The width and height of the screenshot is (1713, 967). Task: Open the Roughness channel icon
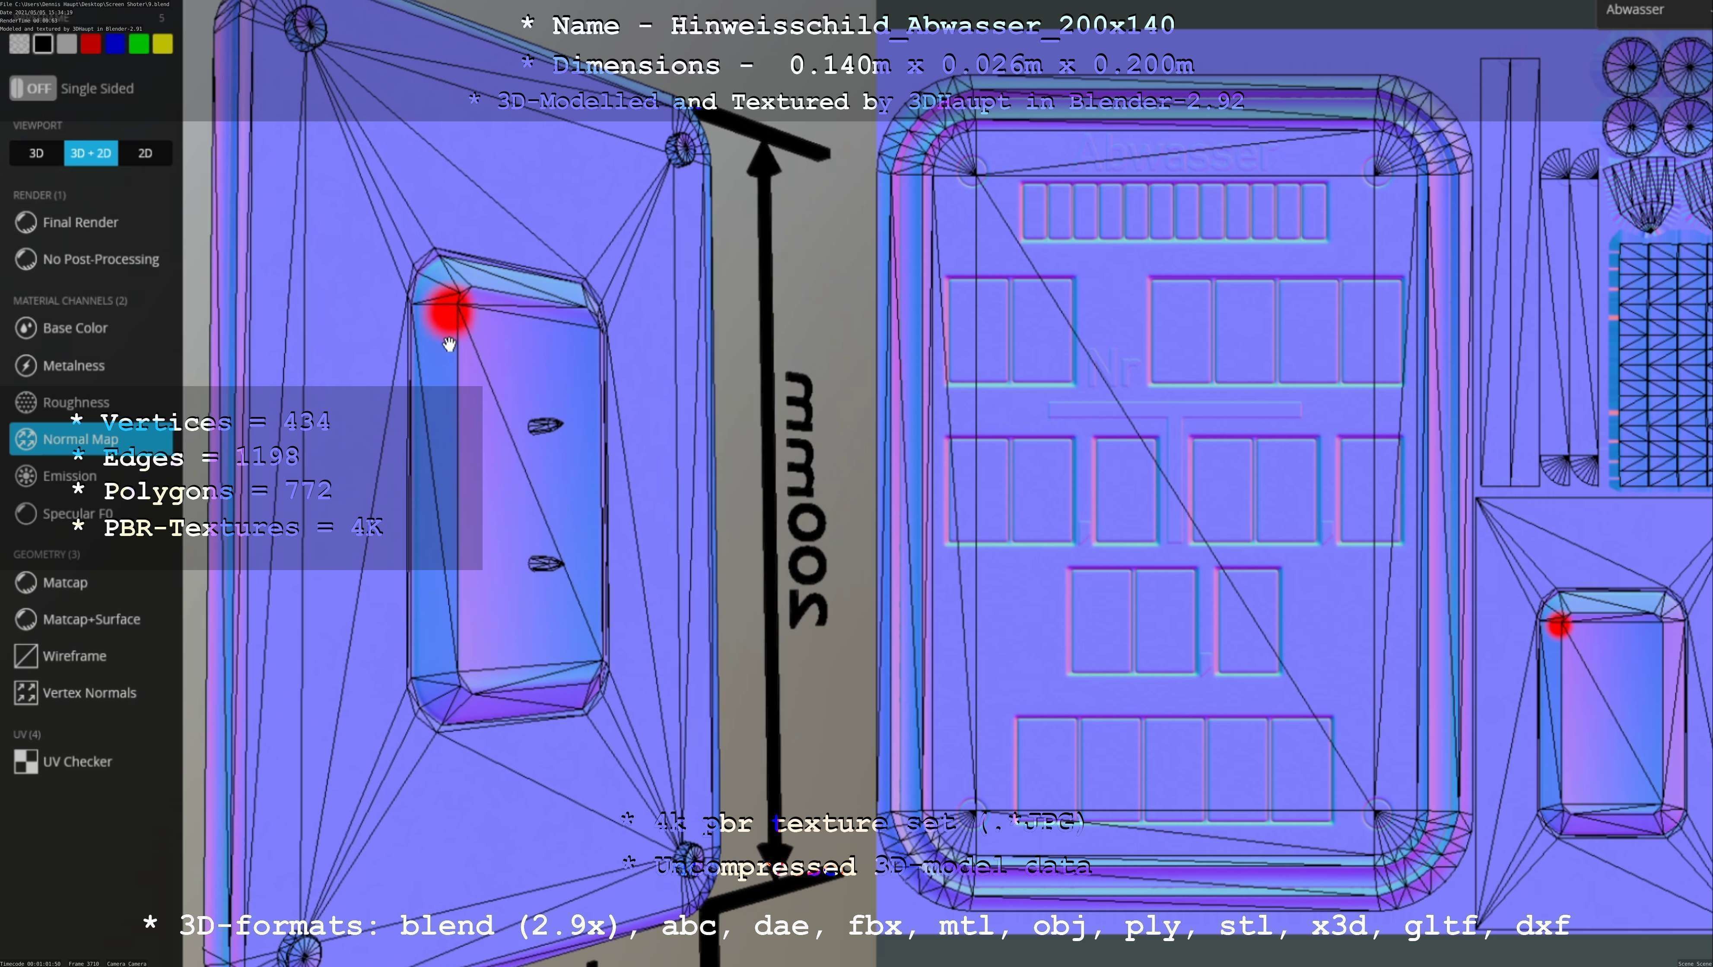coord(26,402)
